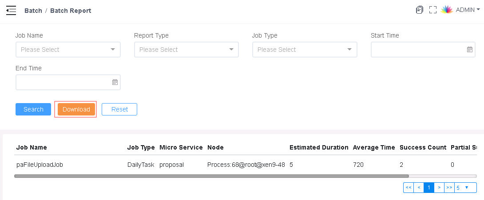Image resolution: width=484 pixels, height=200 pixels.
Task: Navigate to Batch breadcrumb
Action: [33, 11]
